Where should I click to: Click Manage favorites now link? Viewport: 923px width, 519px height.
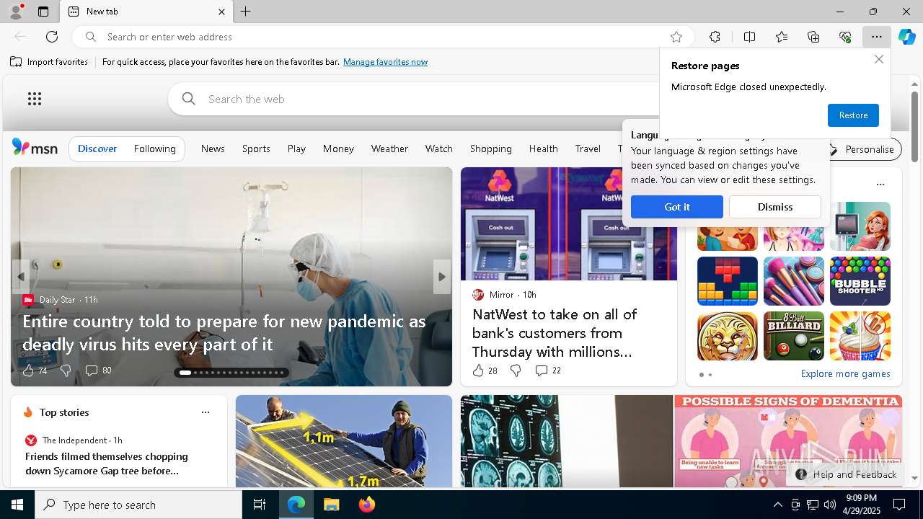(x=385, y=62)
